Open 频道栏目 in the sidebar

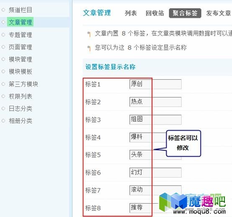pos(20,10)
